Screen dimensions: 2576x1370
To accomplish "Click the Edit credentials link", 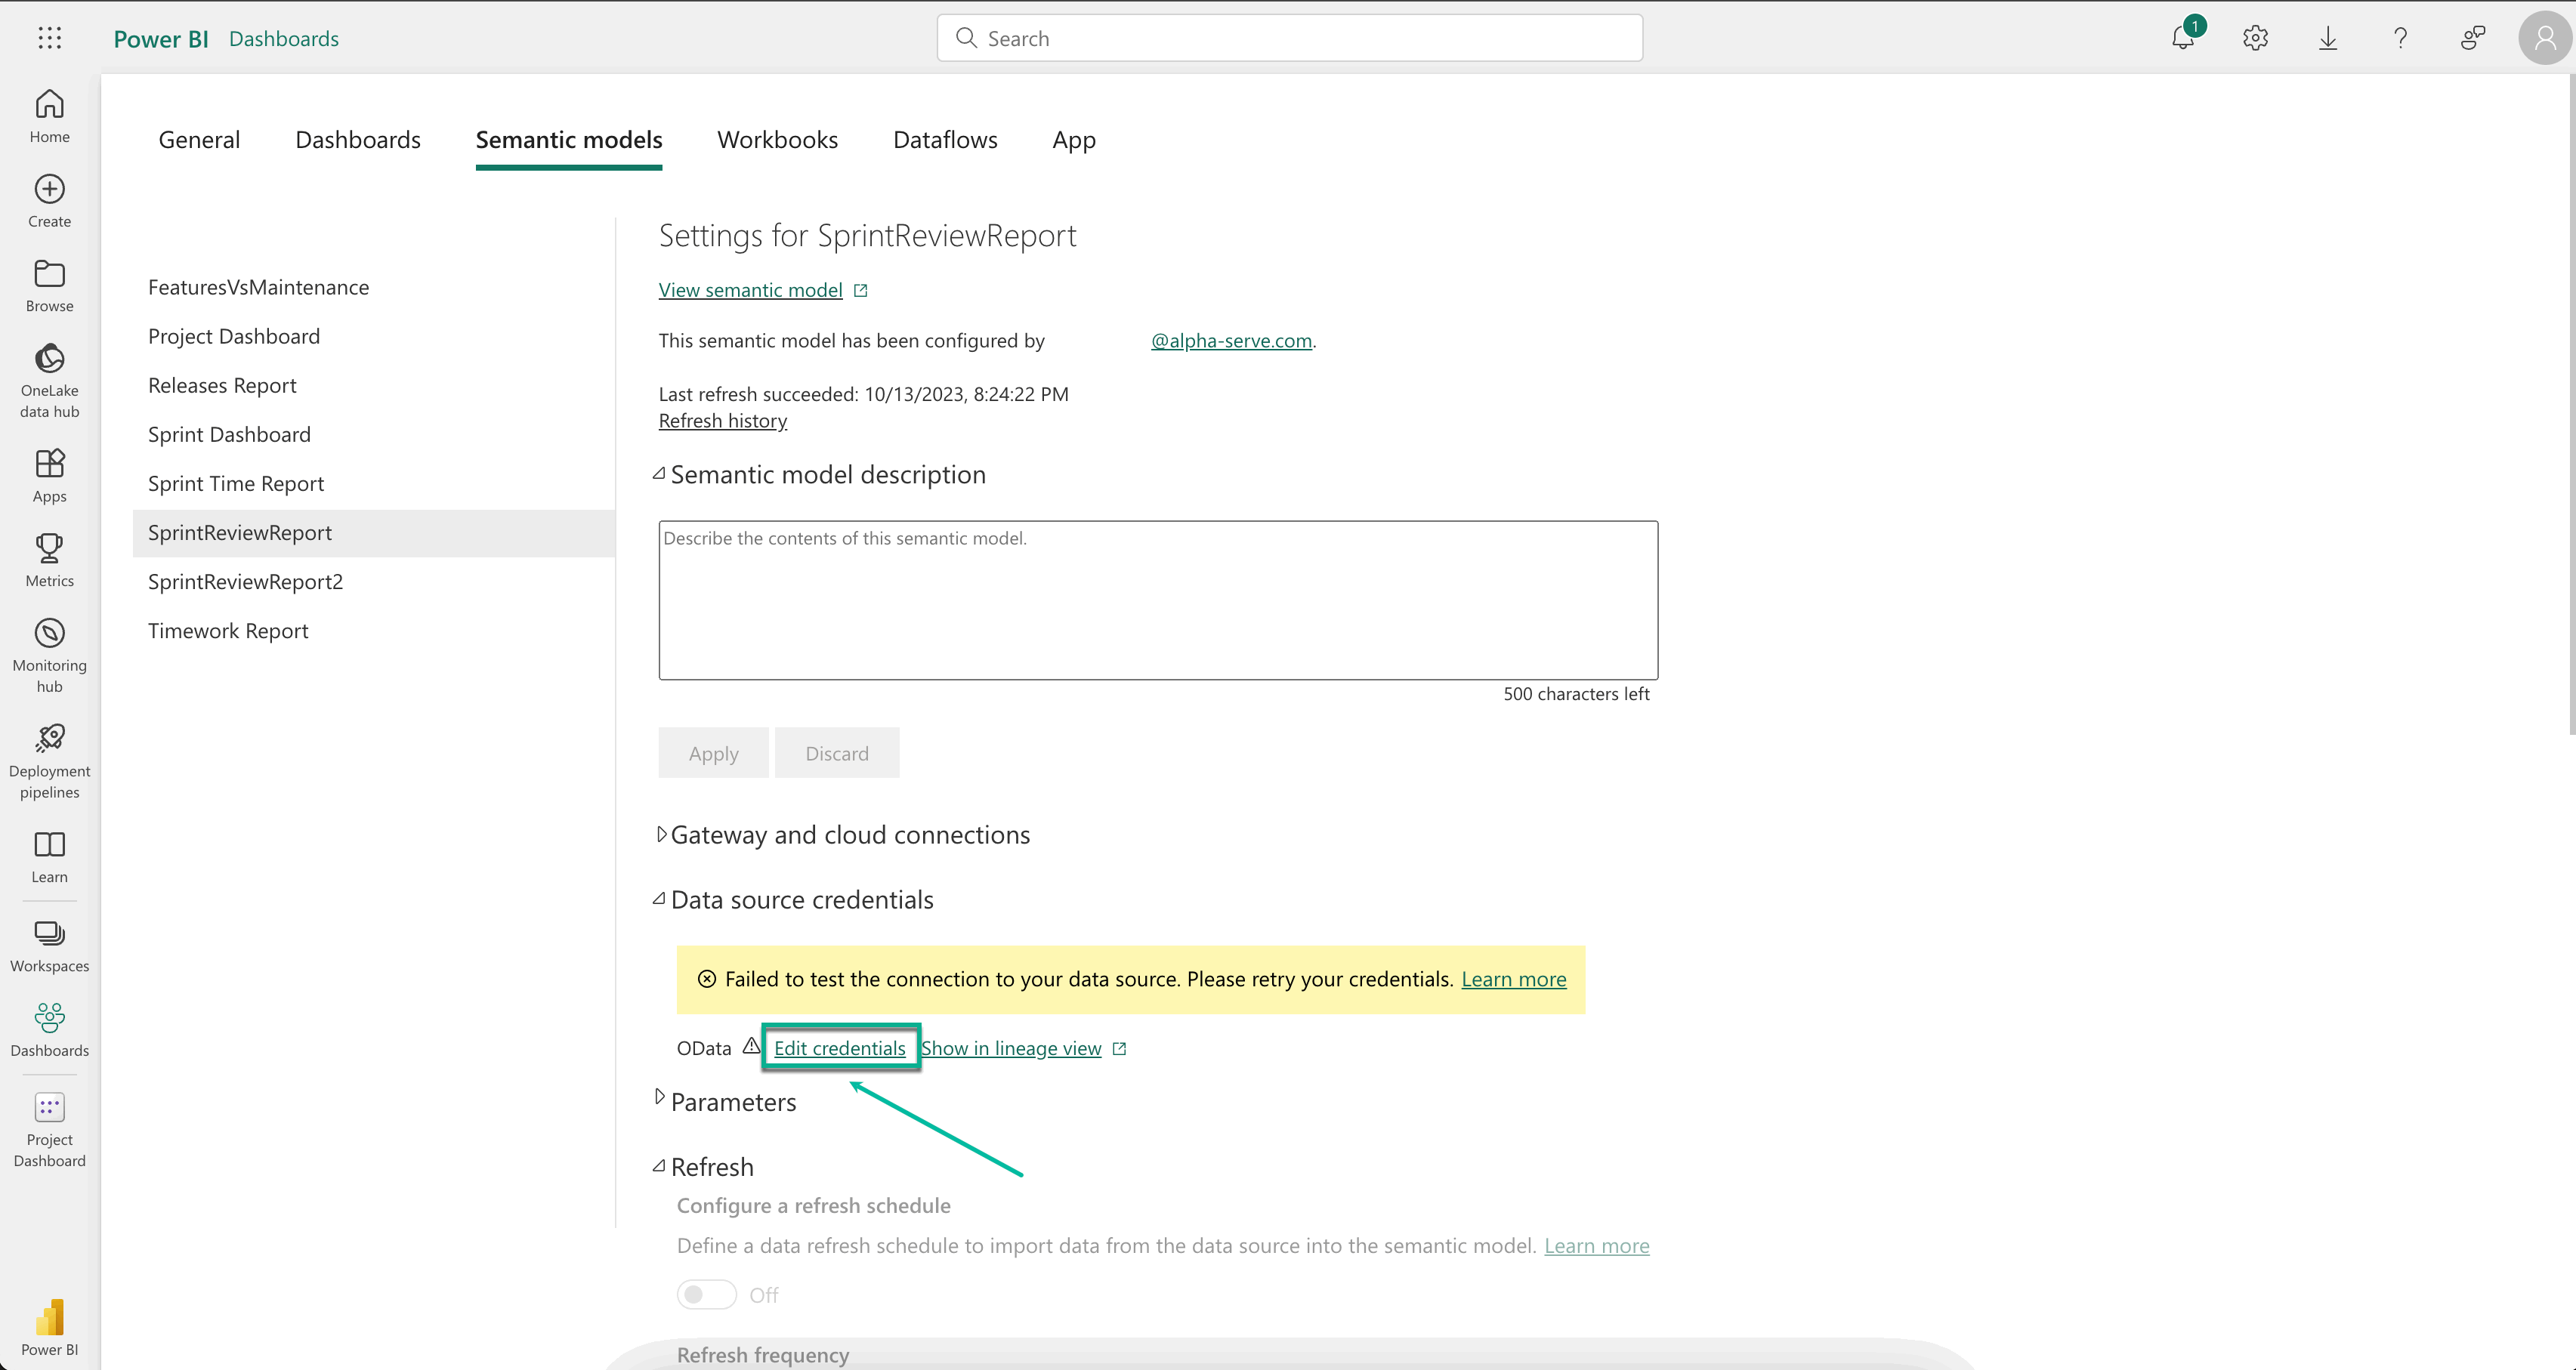I will (x=839, y=1048).
